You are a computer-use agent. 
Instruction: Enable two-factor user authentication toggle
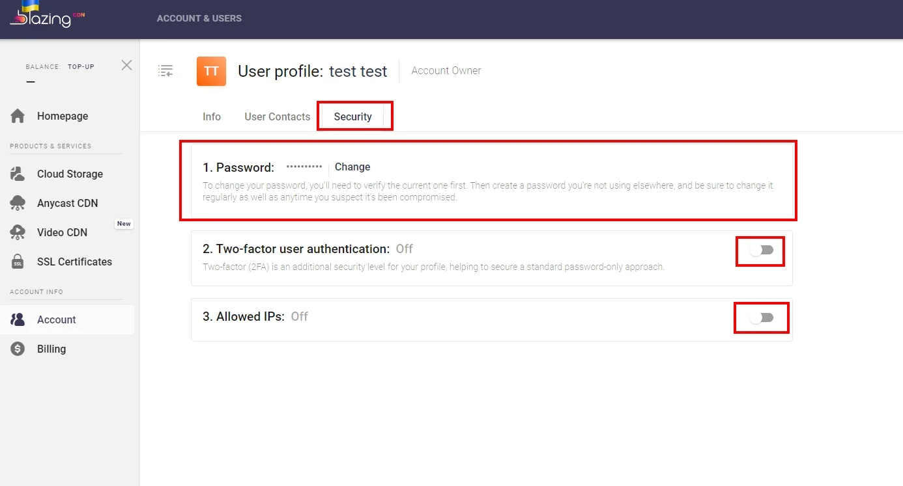[x=761, y=250]
